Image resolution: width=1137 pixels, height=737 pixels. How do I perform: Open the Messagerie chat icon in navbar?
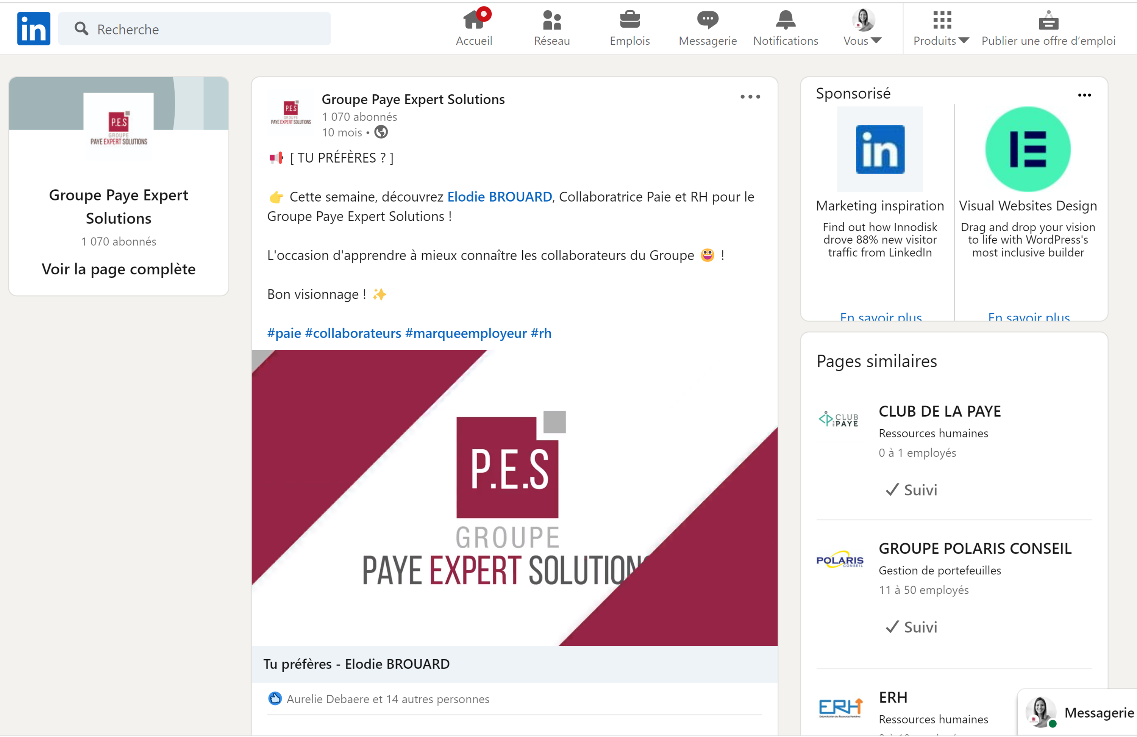point(708,20)
